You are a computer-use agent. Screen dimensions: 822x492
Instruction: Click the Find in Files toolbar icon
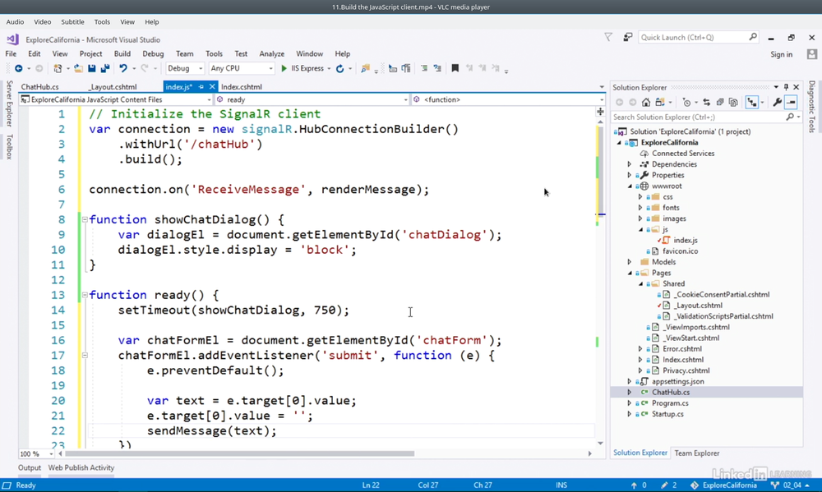coord(366,69)
